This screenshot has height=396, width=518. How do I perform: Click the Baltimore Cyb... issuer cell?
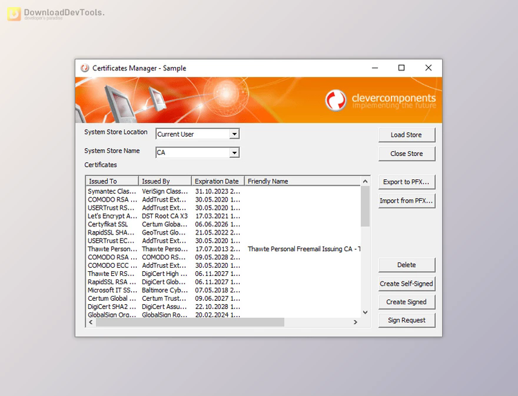tap(164, 290)
